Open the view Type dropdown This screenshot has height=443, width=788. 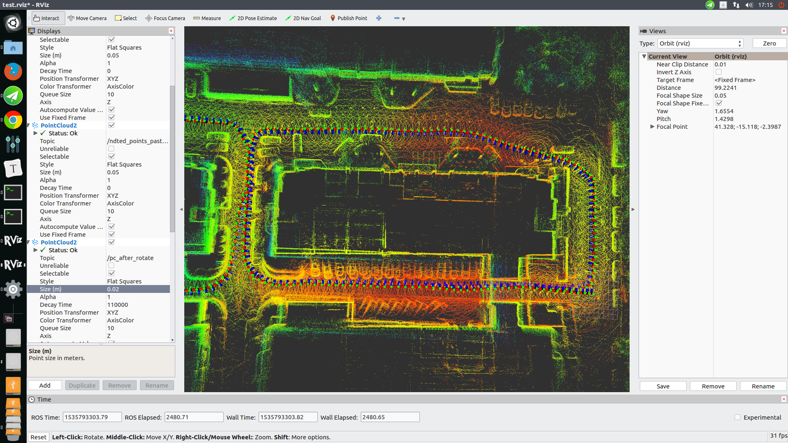(x=700, y=43)
